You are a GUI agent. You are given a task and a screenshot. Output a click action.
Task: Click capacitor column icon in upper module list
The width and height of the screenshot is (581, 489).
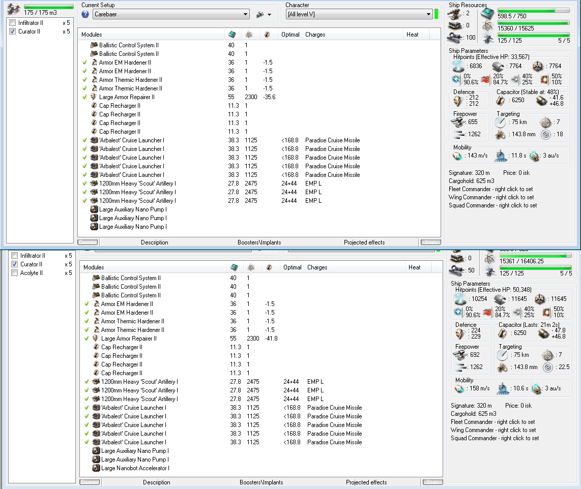coord(267,35)
